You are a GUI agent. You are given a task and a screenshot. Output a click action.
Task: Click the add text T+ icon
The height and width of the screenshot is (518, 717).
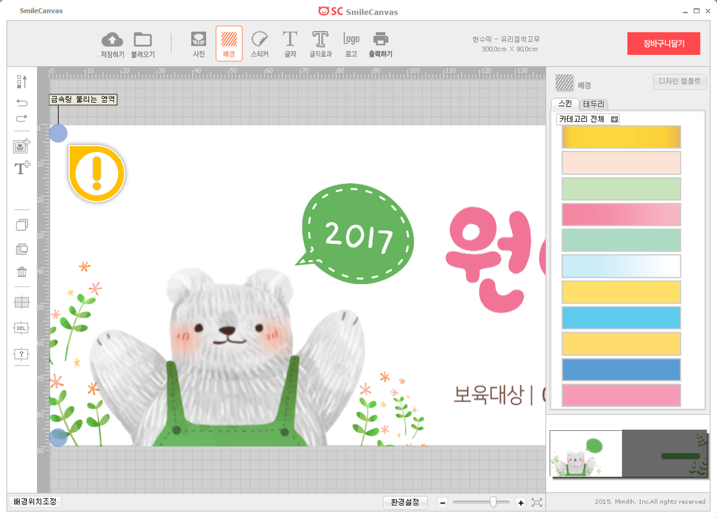click(22, 168)
